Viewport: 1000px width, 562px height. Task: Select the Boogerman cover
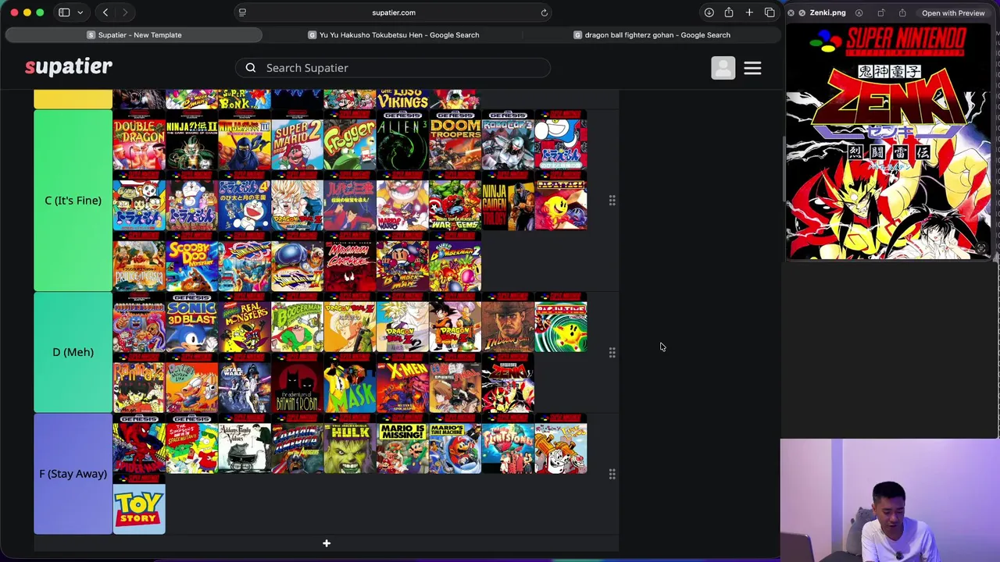click(x=297, y=322)
